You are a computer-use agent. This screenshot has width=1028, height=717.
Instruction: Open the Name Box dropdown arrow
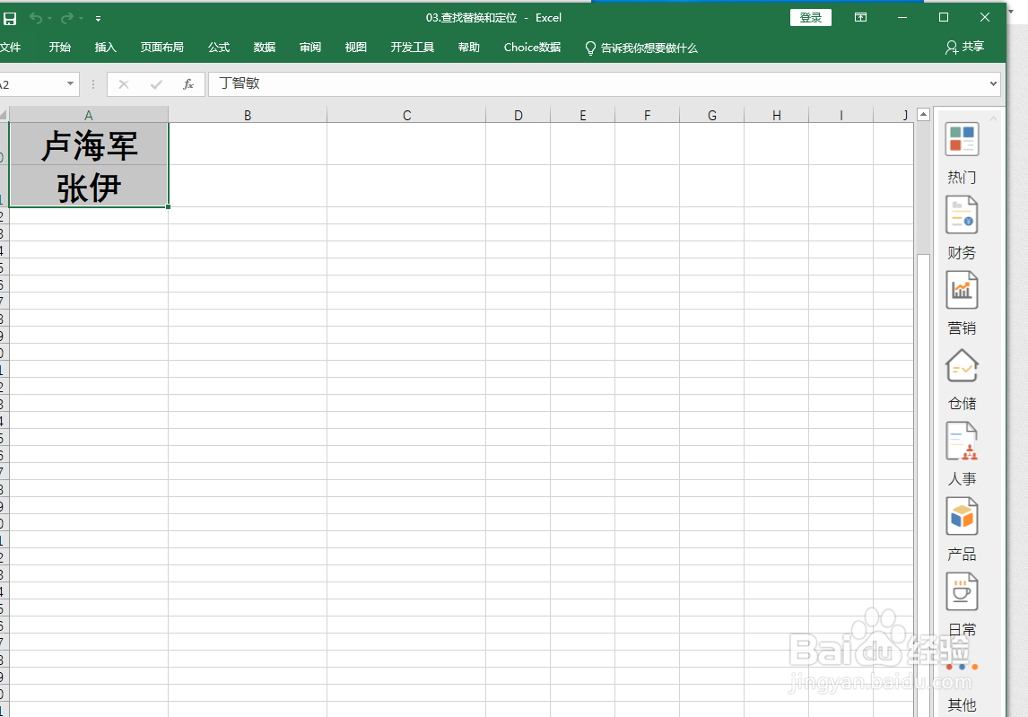[69, 83]
